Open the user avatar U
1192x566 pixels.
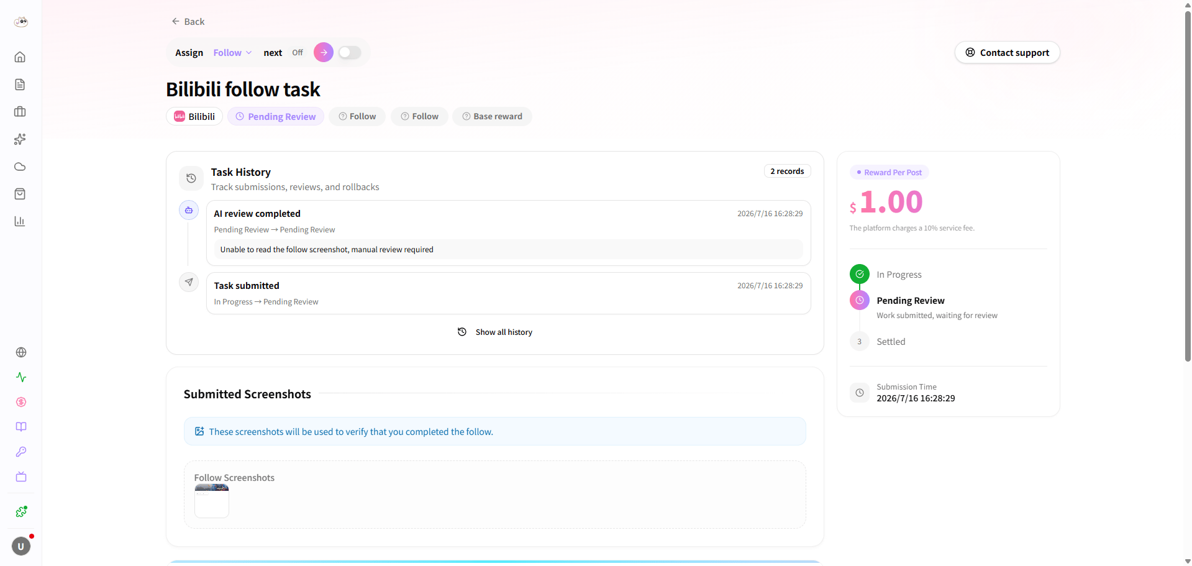coord(21,546)
